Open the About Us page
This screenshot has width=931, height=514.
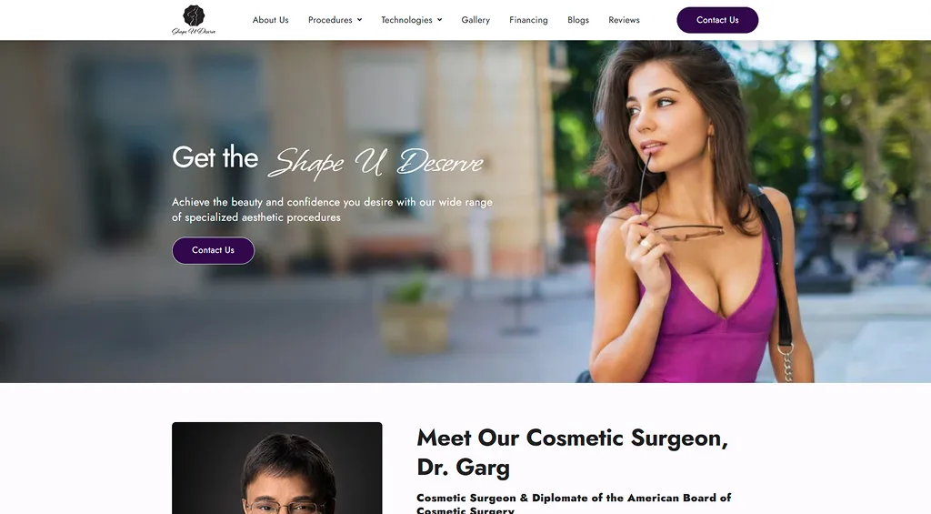tap(270, 20)
